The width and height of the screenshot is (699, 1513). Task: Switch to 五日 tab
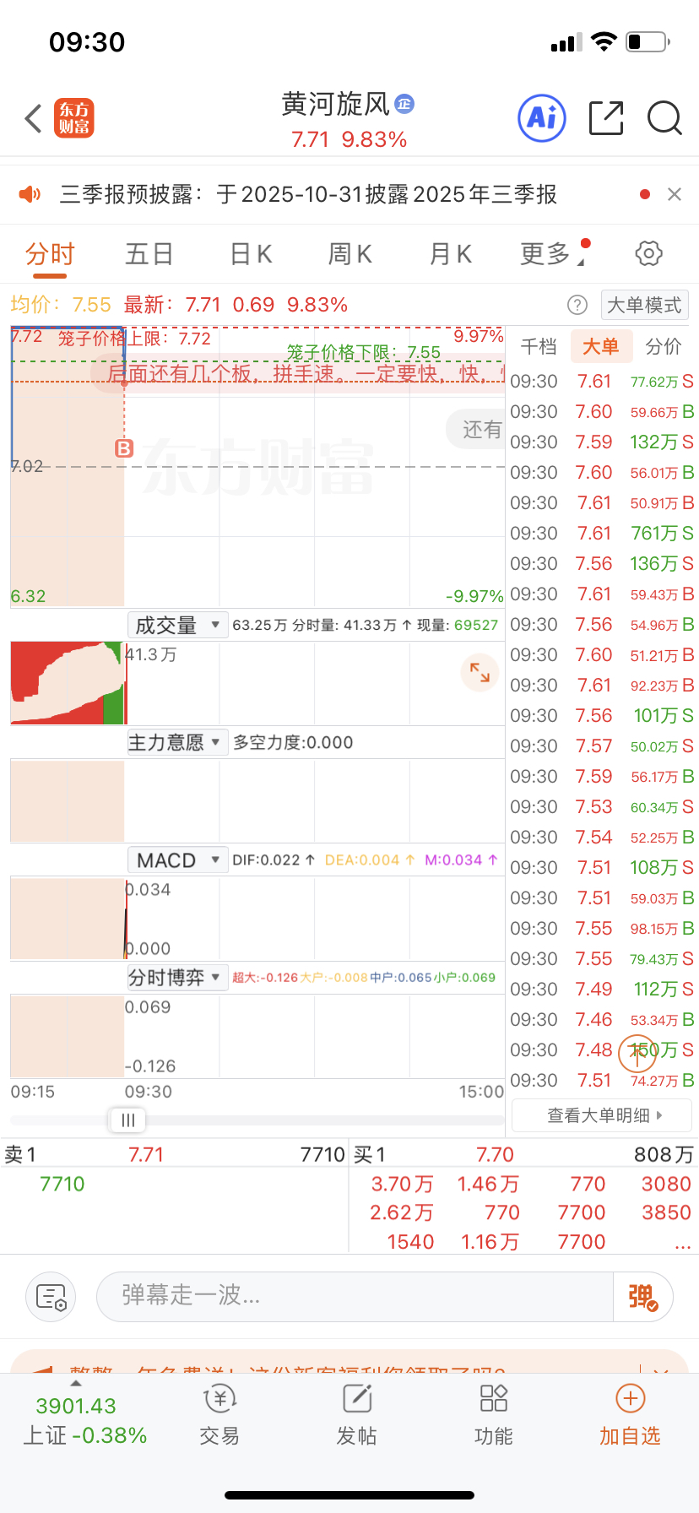[x=149, y=254]
